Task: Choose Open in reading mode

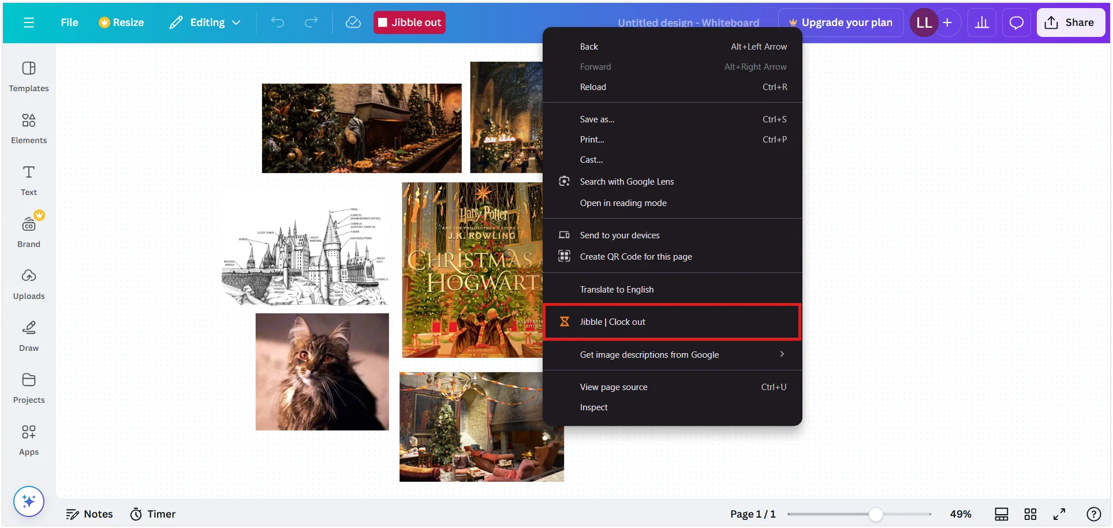Action: tap(673, 203)
